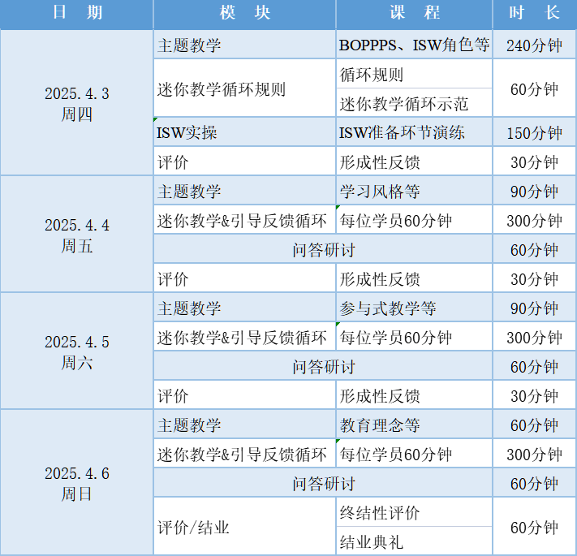The image size is (577, 556).
Task: Click 形成性反馈 cell in 2025.4.3 block
Action: coord(415,161)
